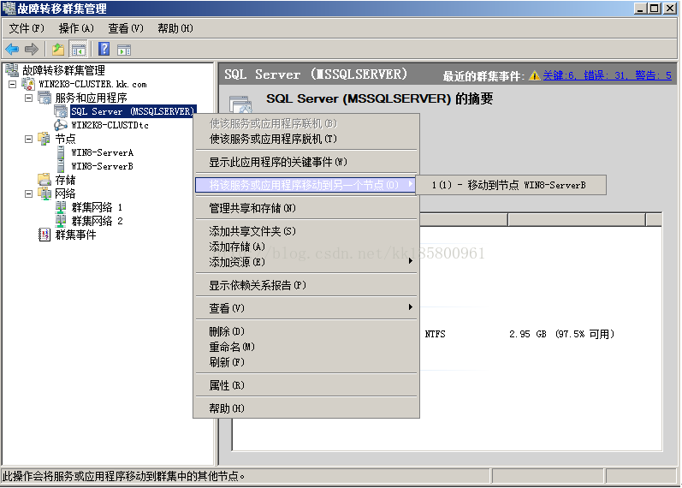Expand the 查看(V) context submenu arrow
Image resolution: width=682 pixels, height=488 pixels.
point(411,307)
